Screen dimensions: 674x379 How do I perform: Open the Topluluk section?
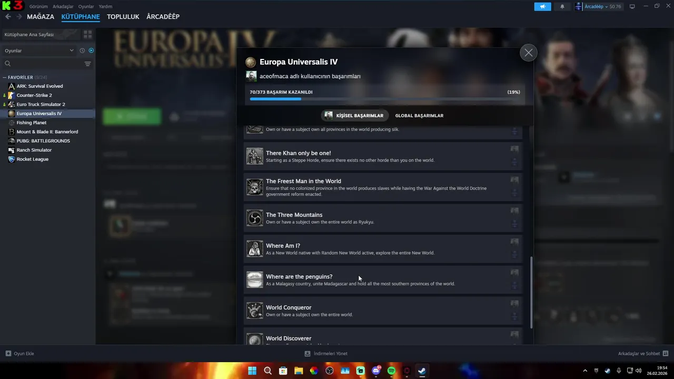click(x=123, y=17)
